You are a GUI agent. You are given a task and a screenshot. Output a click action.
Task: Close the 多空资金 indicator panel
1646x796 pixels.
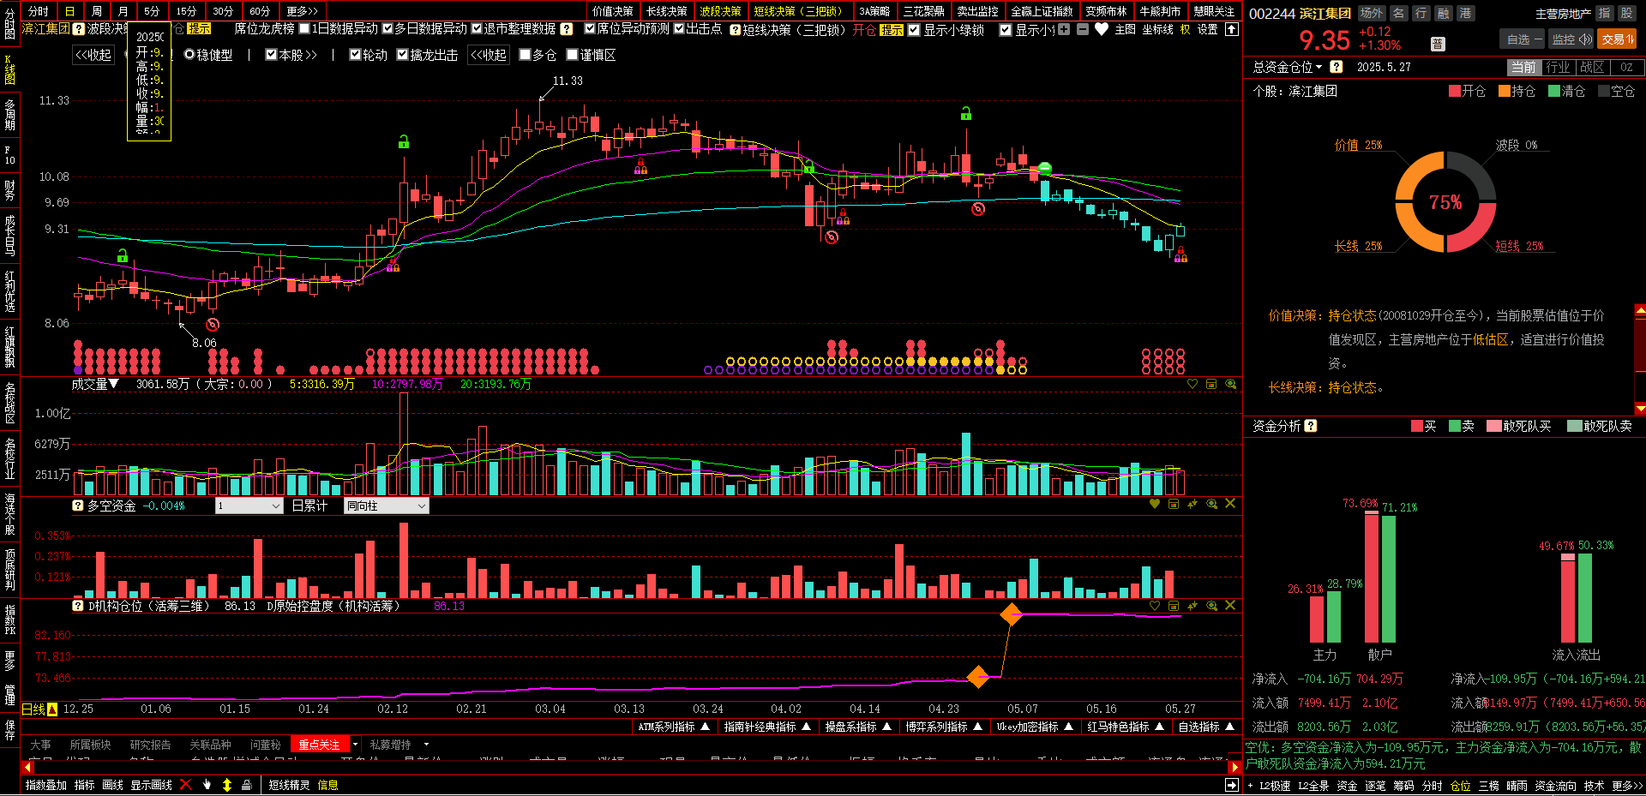click(1230, 504)
